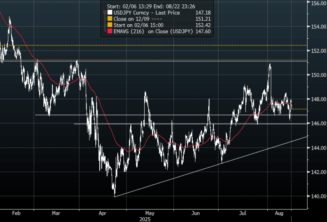Click the yellow swatch for Start on 02/06
Viewport: 327px width, 222px height.
point(109,25)
